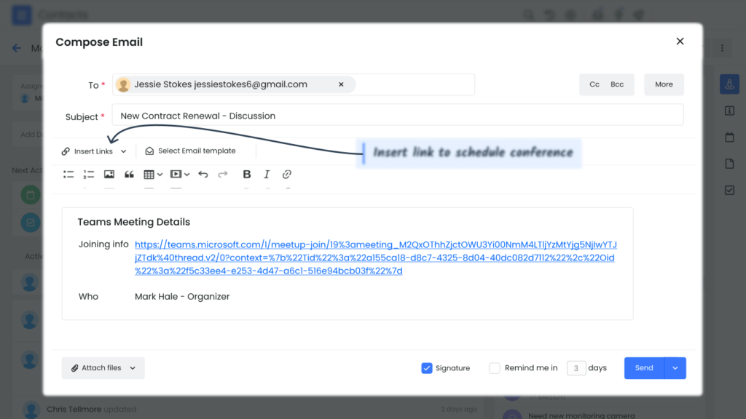Screen dimensions: 746x419
Task: Click the hyperlink icon in the toolbar
Action: click(x=286, y=175)
